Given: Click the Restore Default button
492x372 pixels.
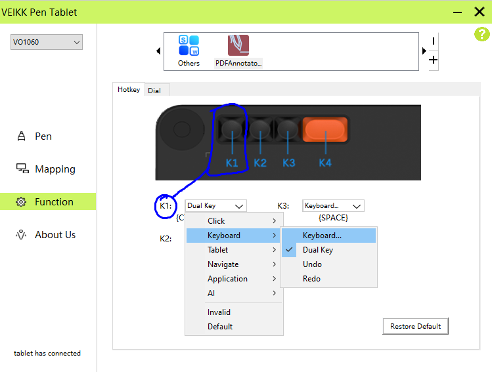Looking at the screenshot, I should click(415, 326).
